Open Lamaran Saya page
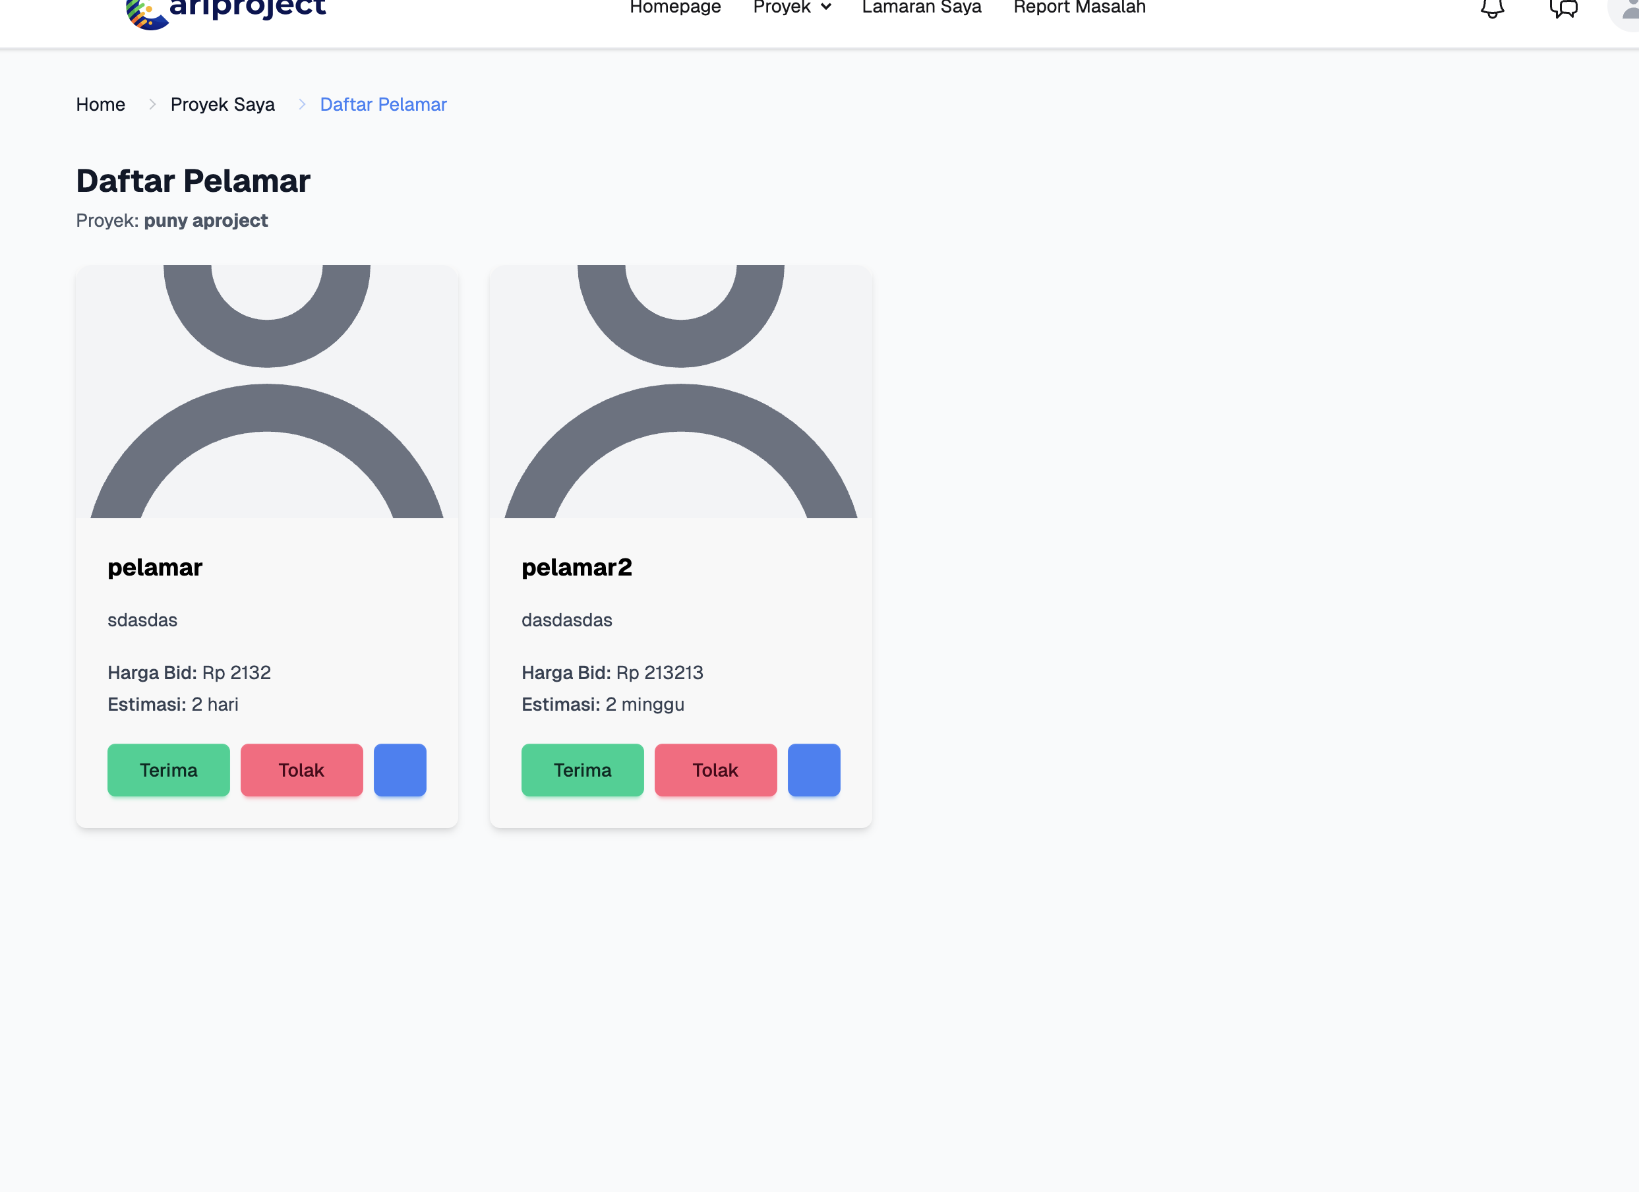This screenshot has height=1192, width=1639. coord(922,7)
